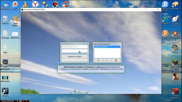182x102 pixels.
Task: Launch gta_sa desktop shortcut
Action: pyautogui.click(x=175, y=78)
